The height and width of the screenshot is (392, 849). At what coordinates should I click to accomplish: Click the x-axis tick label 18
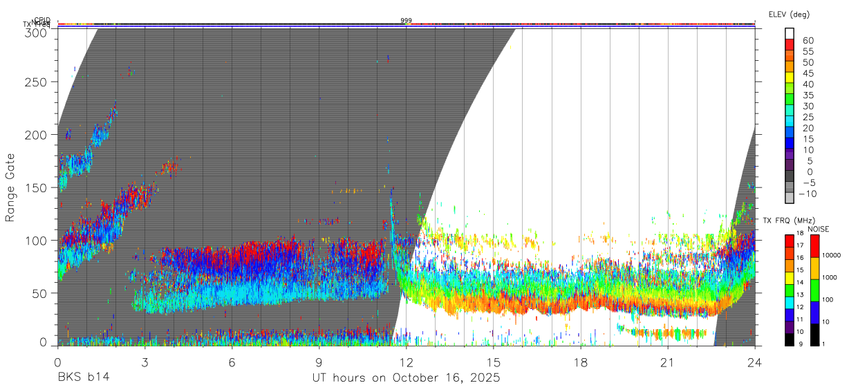point(581,362)
